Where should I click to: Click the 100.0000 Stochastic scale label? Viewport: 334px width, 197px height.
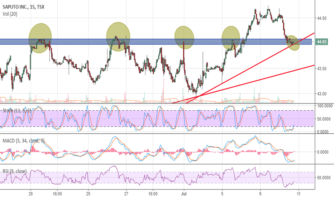[325, 106]
